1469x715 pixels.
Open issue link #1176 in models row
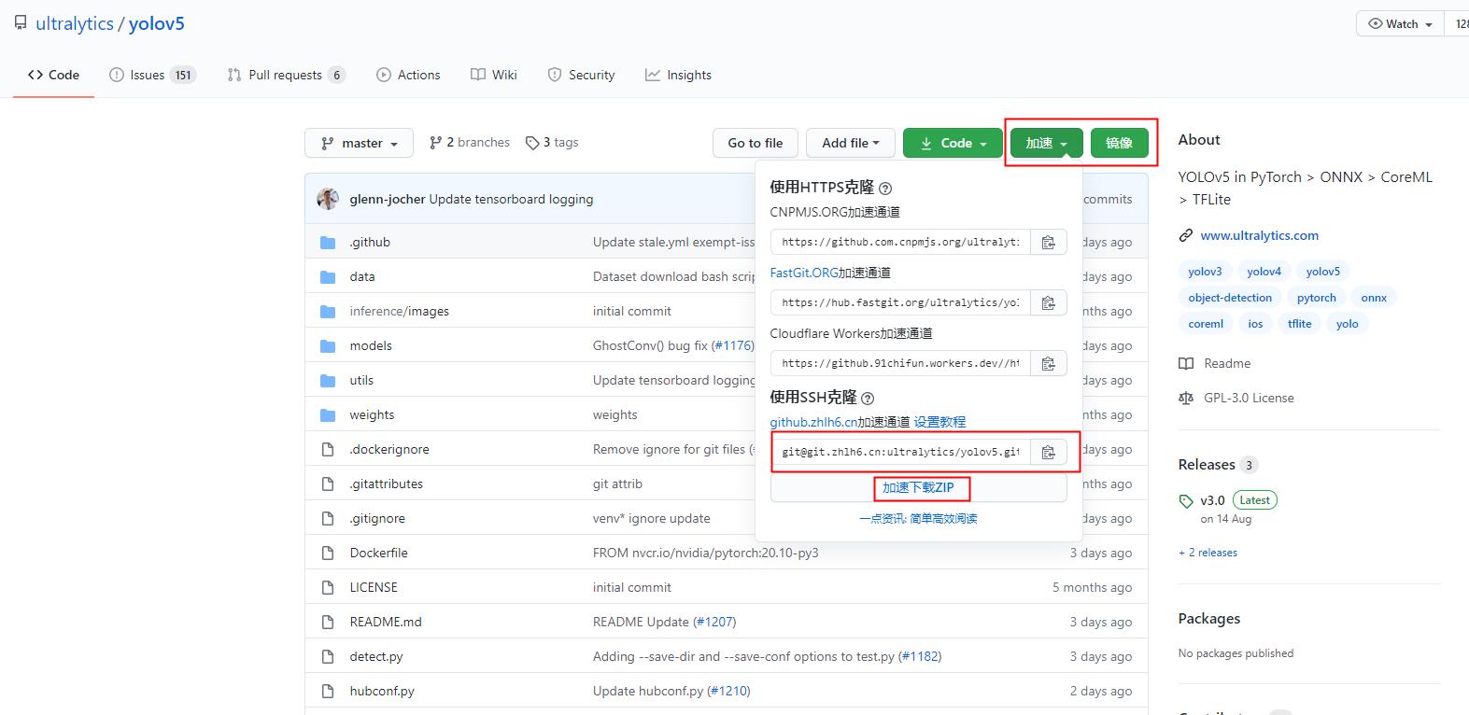point(731,345)
